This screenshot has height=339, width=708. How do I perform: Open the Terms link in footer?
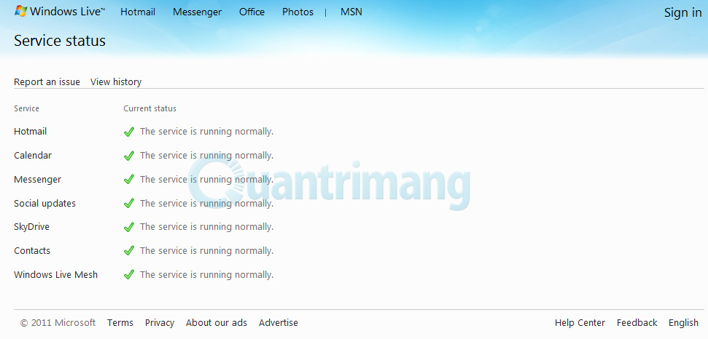120,323
